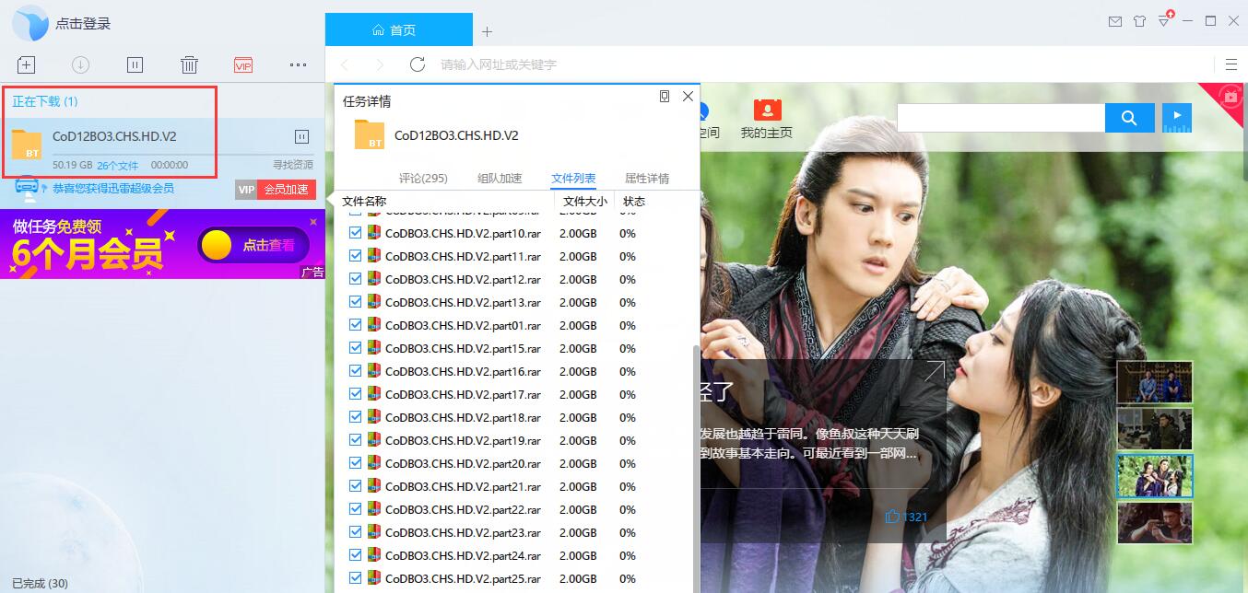Uncheck CoDBO3.CHS.HD.V2.part13.rar
The height and width of the screenshot is (593, 1248).
point(356,302)
